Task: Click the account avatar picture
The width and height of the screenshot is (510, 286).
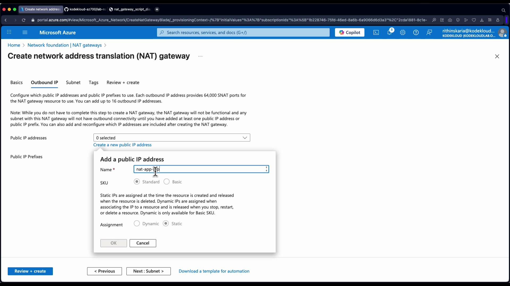Action: pyautogui.click(x=502, y=33)
